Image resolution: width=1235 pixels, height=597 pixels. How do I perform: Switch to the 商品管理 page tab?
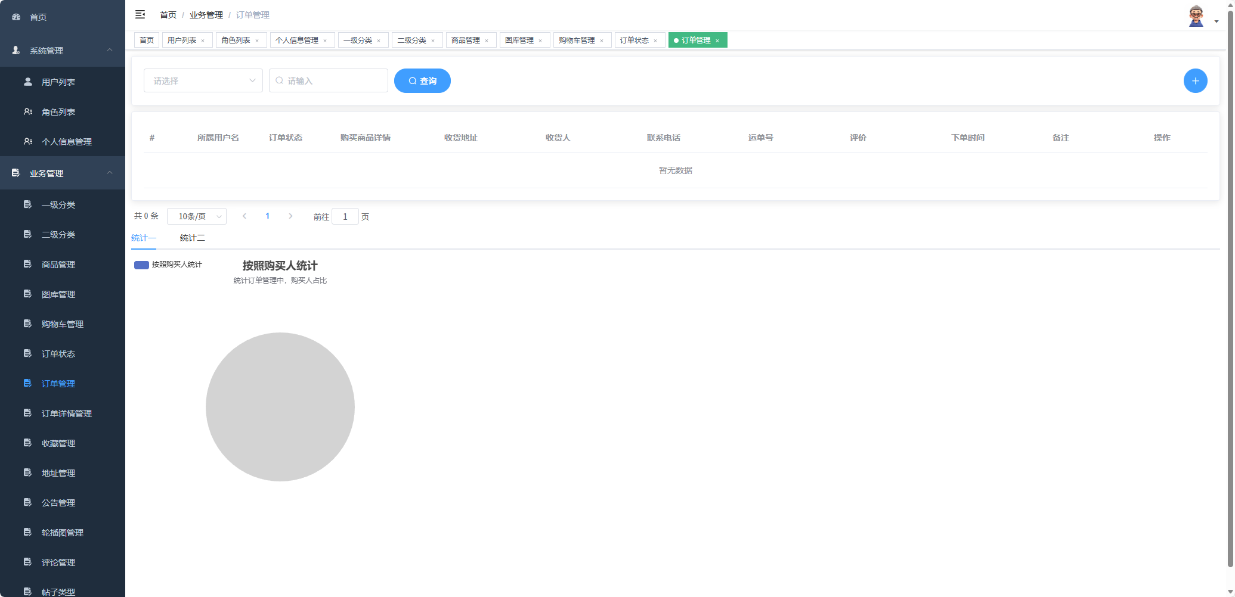[465, 41]
